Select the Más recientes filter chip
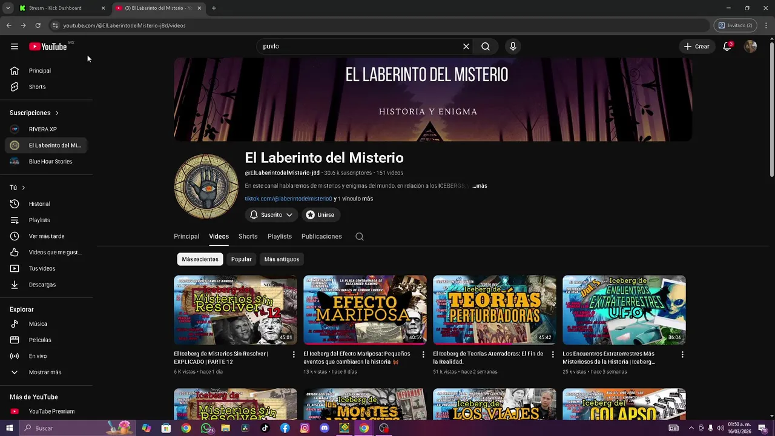This screenshot has height=436, width=775. [200, 259]
